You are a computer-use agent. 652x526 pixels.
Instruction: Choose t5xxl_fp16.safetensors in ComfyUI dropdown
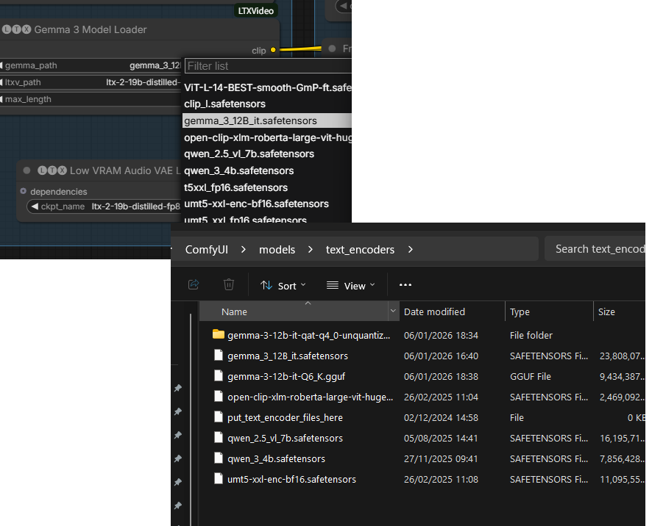pyautogui.click(x=267, y=187)
